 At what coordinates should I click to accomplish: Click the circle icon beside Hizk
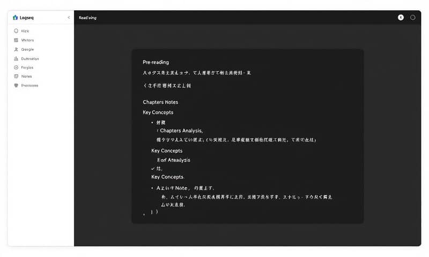(16, 31)
